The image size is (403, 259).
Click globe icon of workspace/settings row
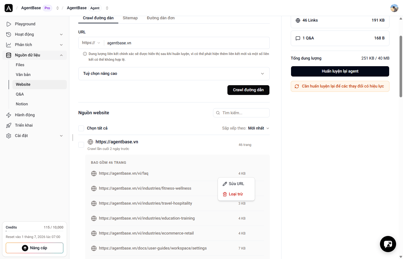tap(94, 248)
